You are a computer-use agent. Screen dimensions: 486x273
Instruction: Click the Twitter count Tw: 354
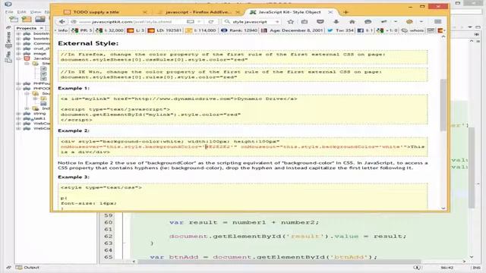pyautogui.click(x=340, y=30)
